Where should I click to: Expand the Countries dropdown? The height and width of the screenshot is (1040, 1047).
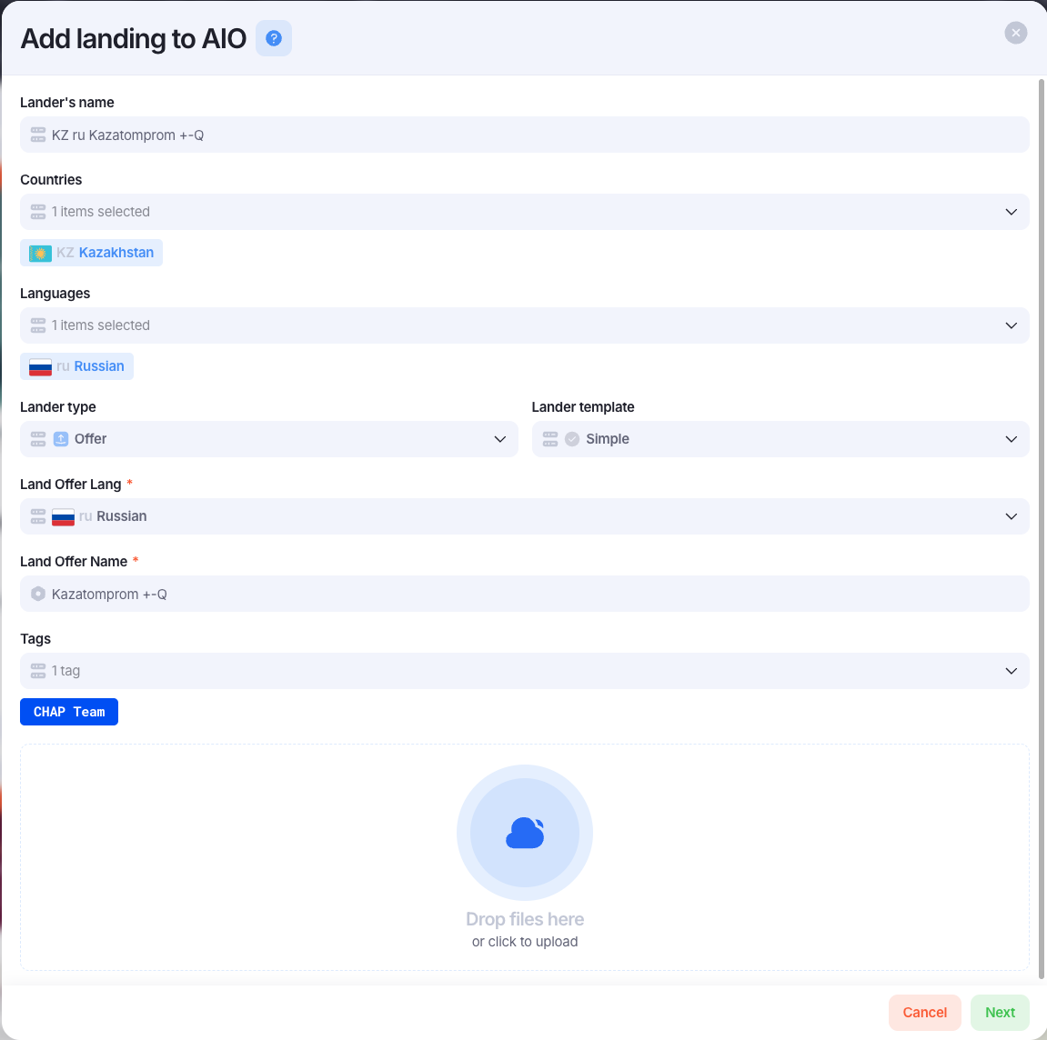1011,212
